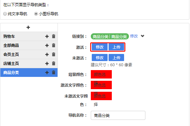Add a new navigation item with the top plus
Screen dimensions: 190x126
[28, 27]
